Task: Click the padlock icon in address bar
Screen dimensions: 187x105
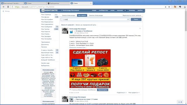Action: pyautogui.click(x=166, y=7)
